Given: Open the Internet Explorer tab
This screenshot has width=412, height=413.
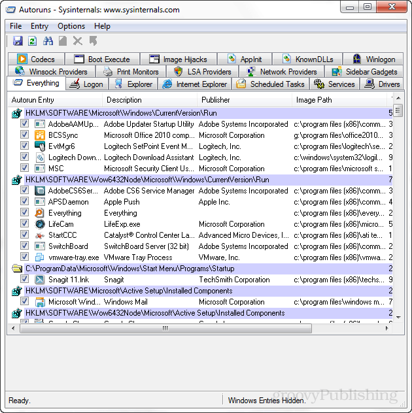Looking at the screenshot, I should coord(194,84).
